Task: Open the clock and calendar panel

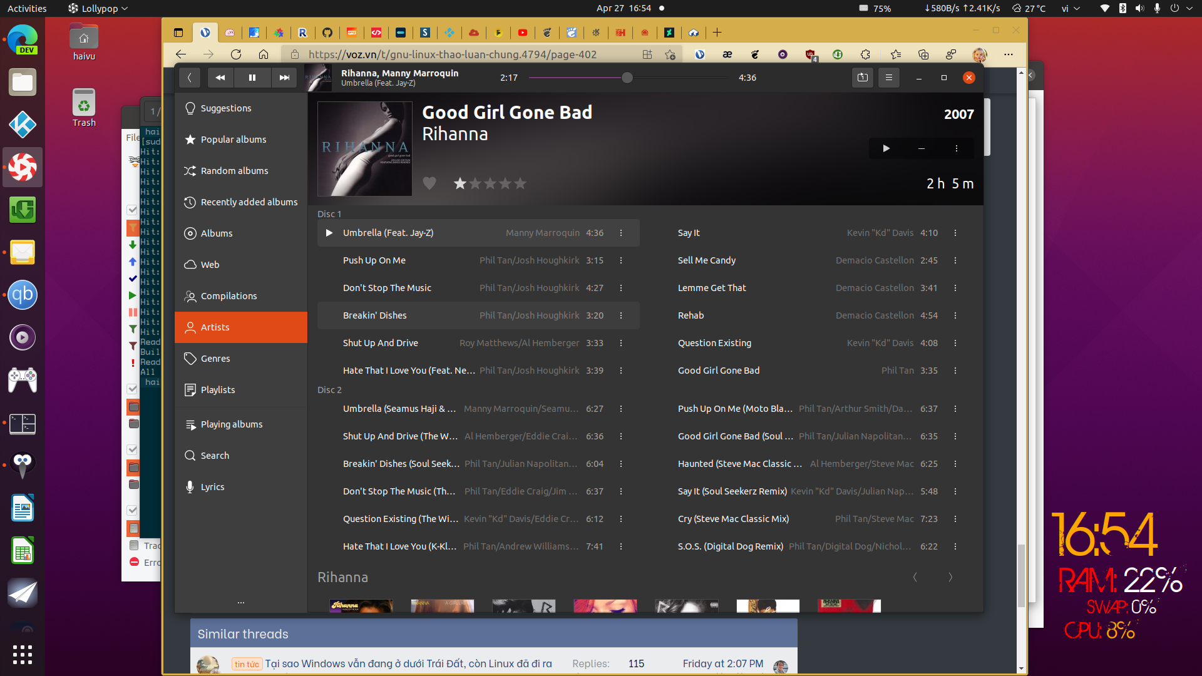Action: (624, 8)
